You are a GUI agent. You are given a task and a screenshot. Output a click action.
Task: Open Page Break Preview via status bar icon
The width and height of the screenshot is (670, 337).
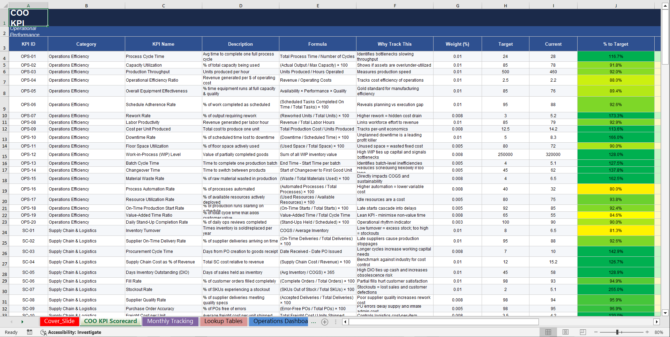tap(582, 332)
